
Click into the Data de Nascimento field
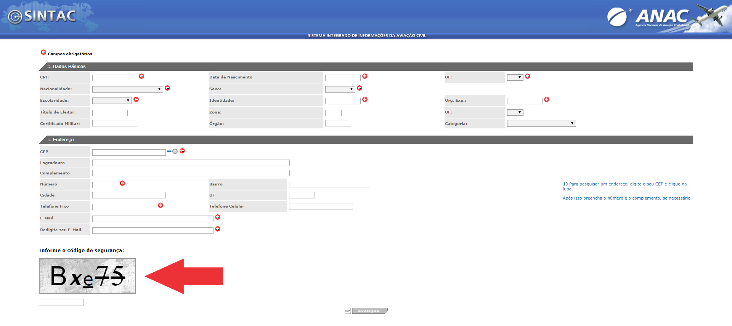pyautogui.click(x=342, y=78)
